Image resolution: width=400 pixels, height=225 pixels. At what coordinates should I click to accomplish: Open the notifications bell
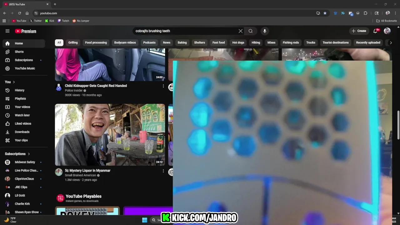point(375,31)
